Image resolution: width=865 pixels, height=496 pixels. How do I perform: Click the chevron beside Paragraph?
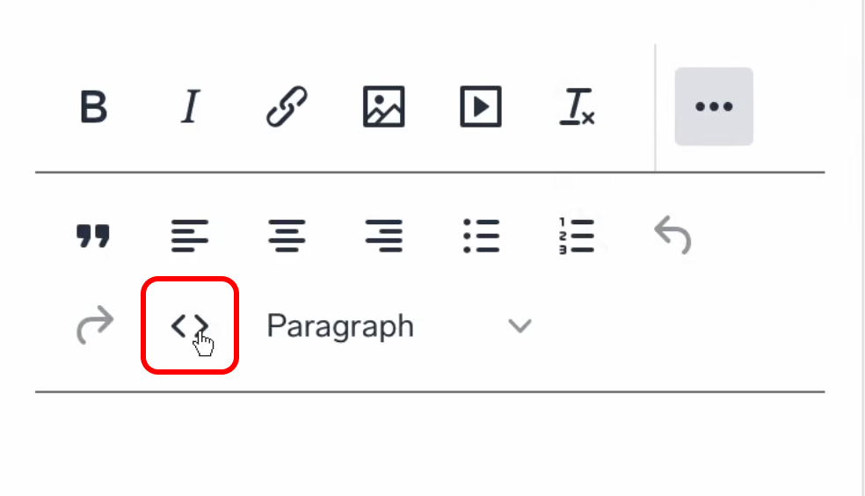520,326
